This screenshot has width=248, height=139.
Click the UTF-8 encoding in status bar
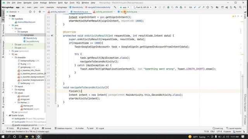(x=219, y=131)
